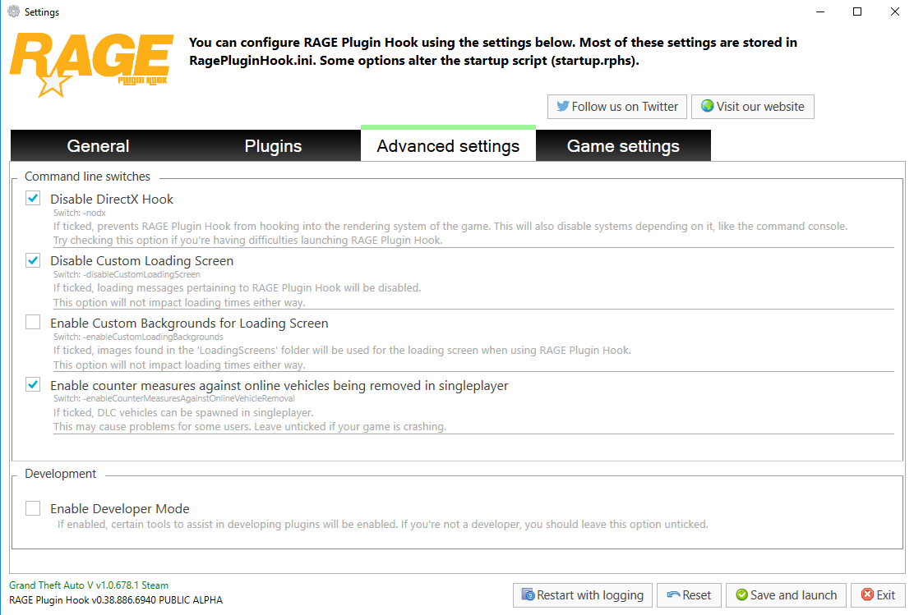Enable Custom Backgrounds for Loading Screen
Screen dimensions: 914x615
(33, 323)
